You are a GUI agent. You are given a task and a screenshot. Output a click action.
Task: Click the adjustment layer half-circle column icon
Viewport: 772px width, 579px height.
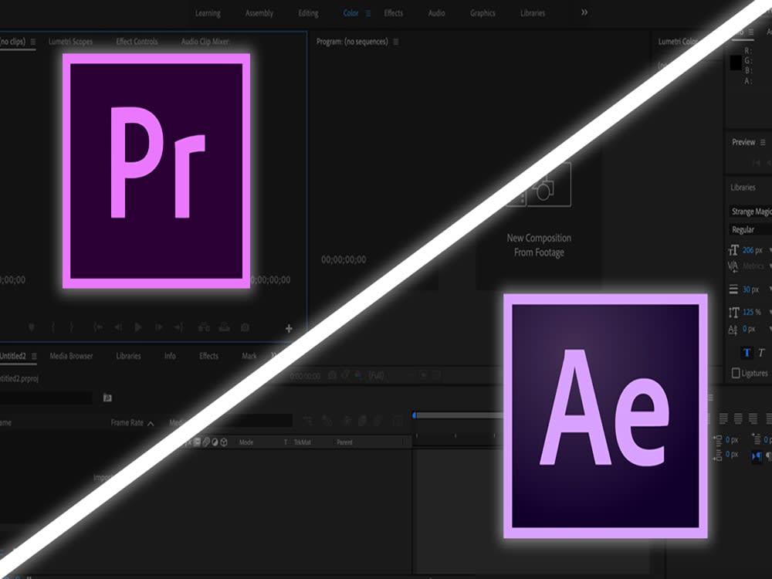(x=215, y=442)
